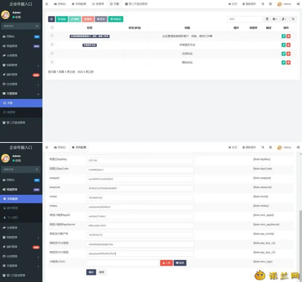302x282 pixels.
Task: Click the settings cogs icon at top right
Action: [x=298, y=4]
